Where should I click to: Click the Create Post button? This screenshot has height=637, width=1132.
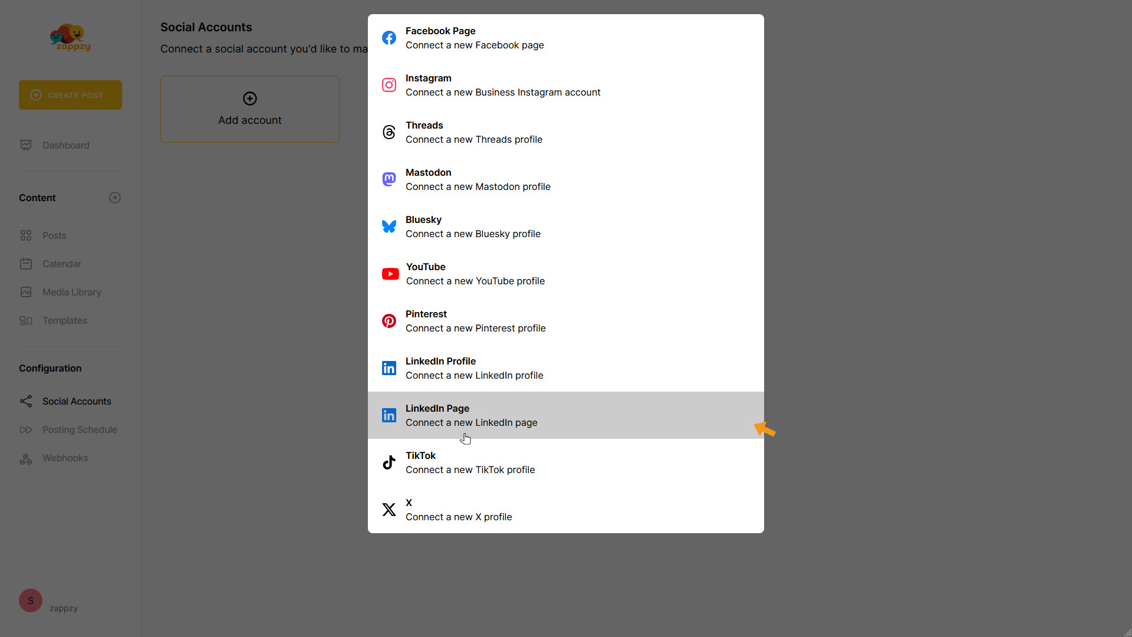click(x=70, y=95)
